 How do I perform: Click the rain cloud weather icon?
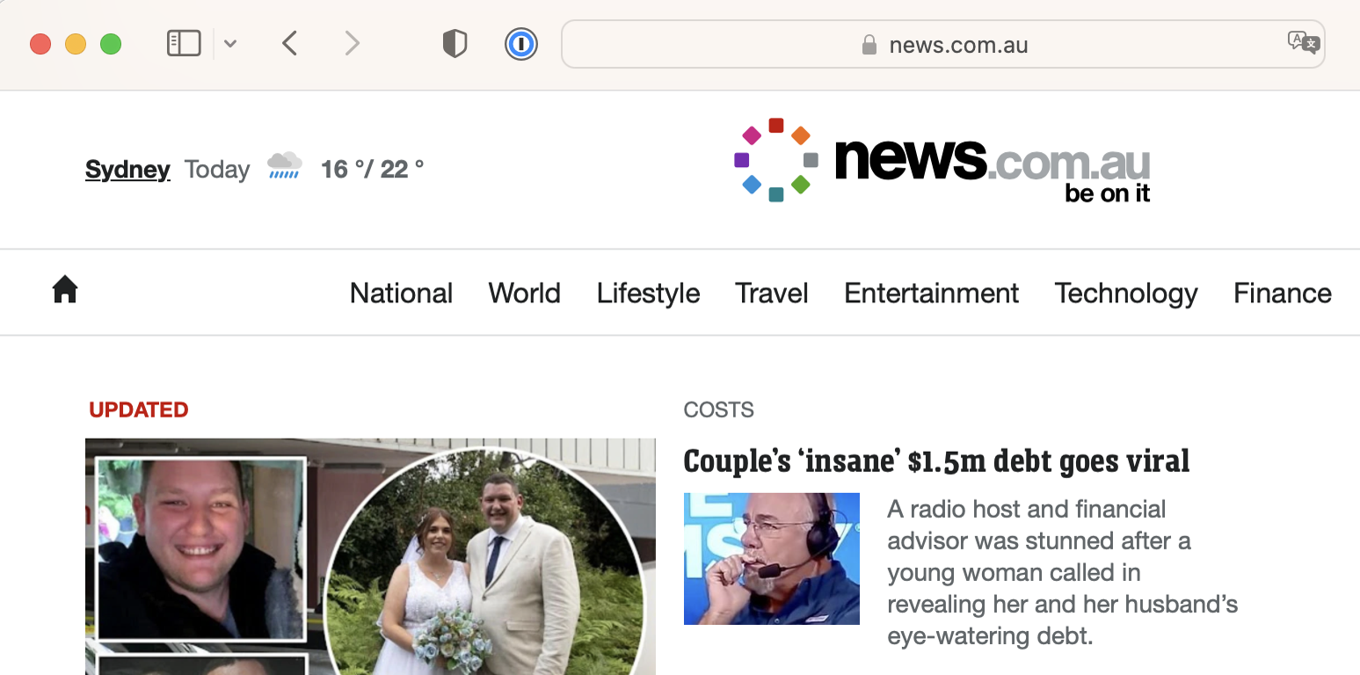click(x=285, y=165)
